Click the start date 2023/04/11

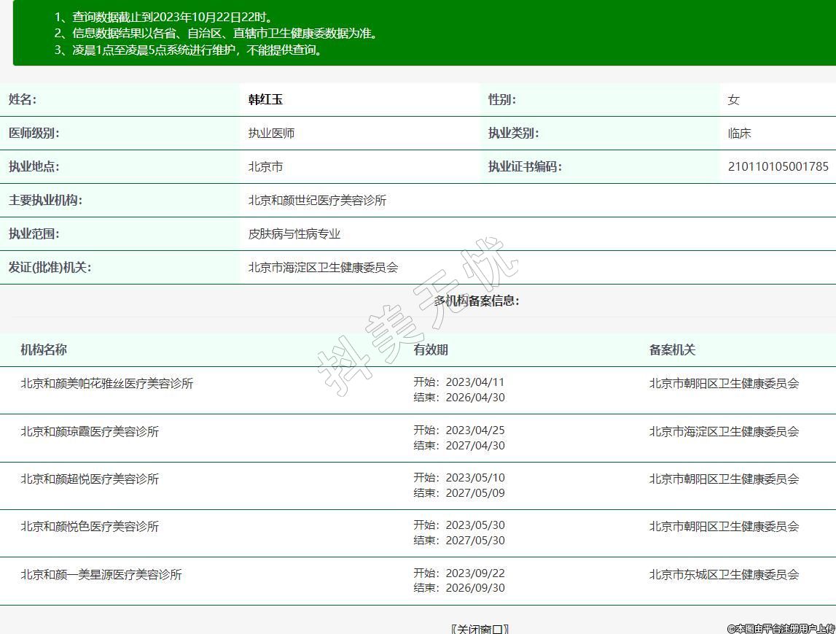[474, 382]
